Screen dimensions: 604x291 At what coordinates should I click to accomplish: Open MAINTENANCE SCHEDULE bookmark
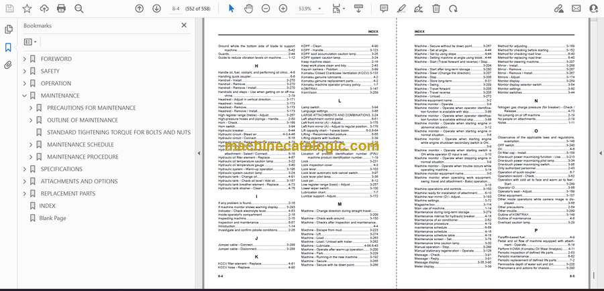(x=81, y=144)
